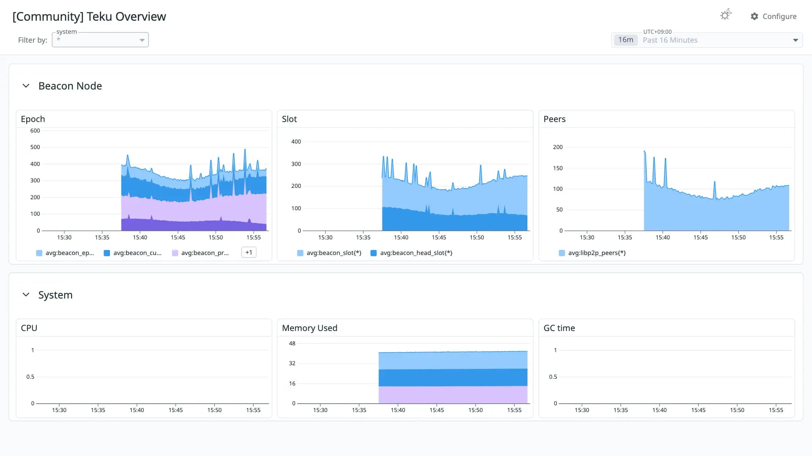Click the Slot widget title
The image size is (812, 456).
point(289,119)
